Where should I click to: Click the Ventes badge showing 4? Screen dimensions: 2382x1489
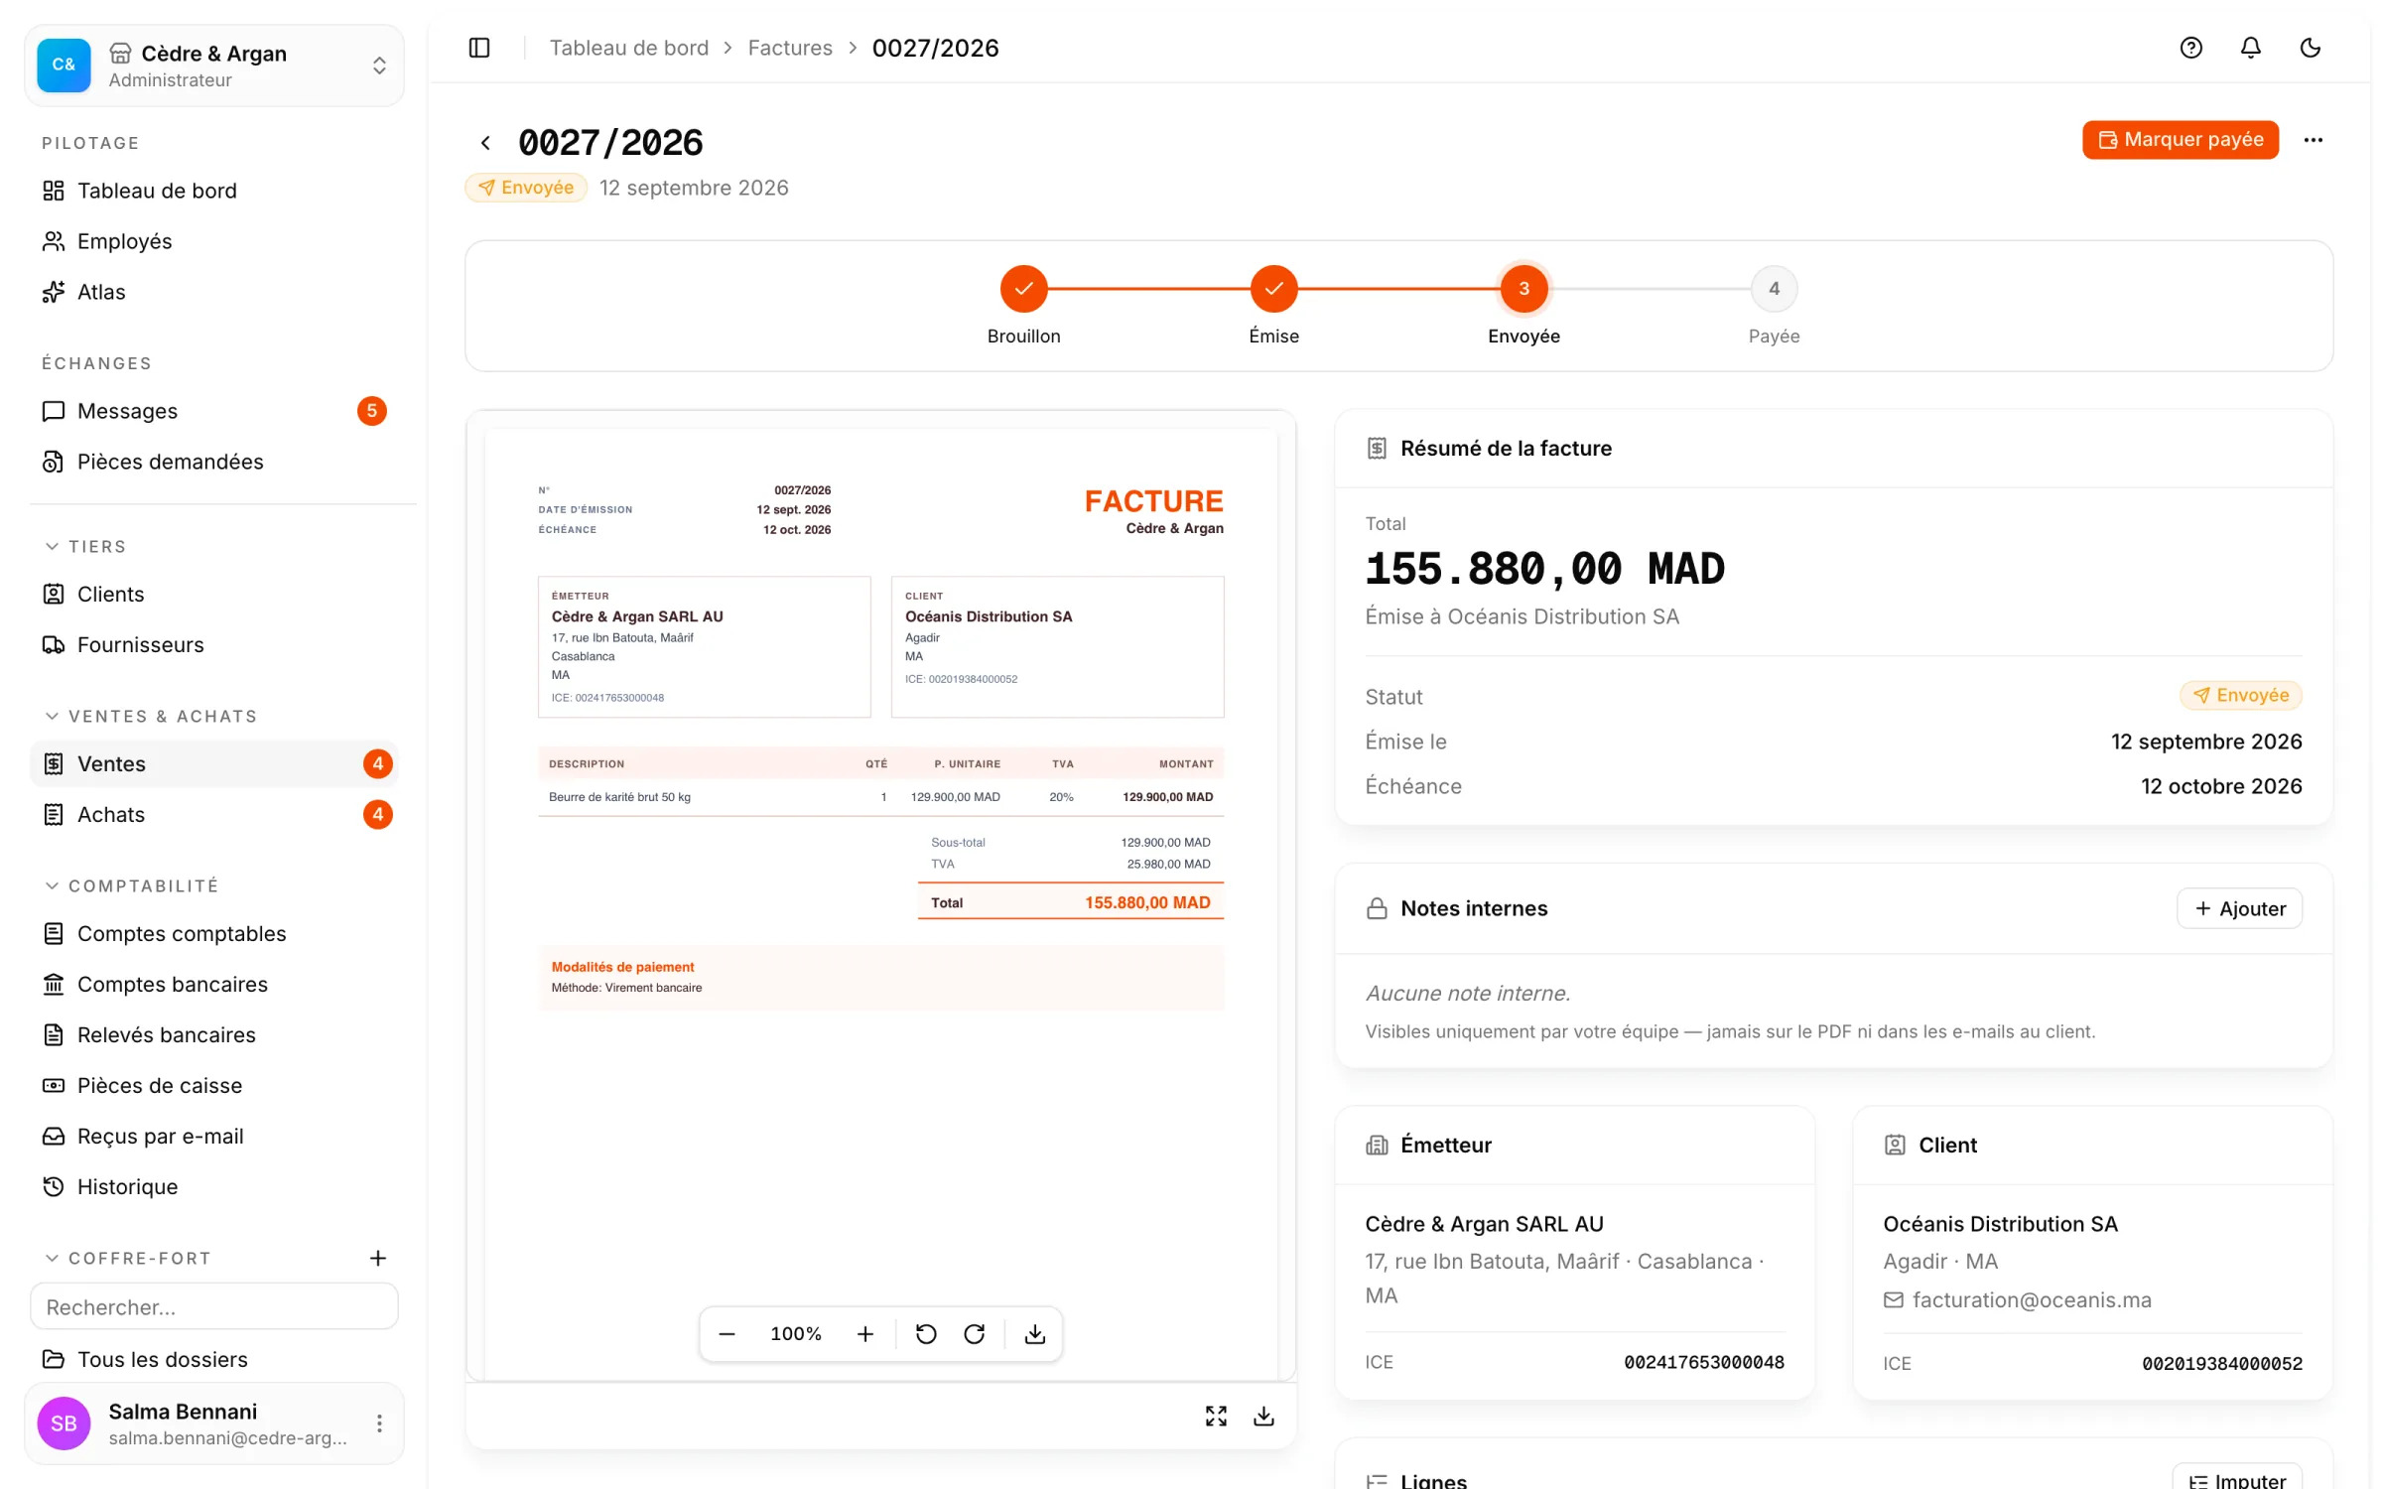tap(377, 763)
